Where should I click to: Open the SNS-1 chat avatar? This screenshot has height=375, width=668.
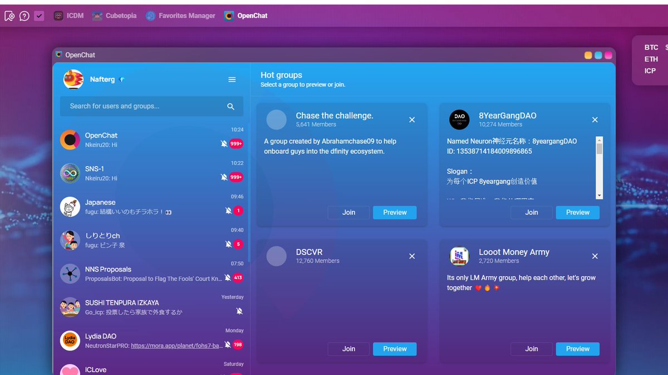click(70, 173)
